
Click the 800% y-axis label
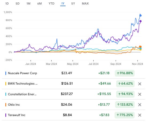(x=9, y=20)
